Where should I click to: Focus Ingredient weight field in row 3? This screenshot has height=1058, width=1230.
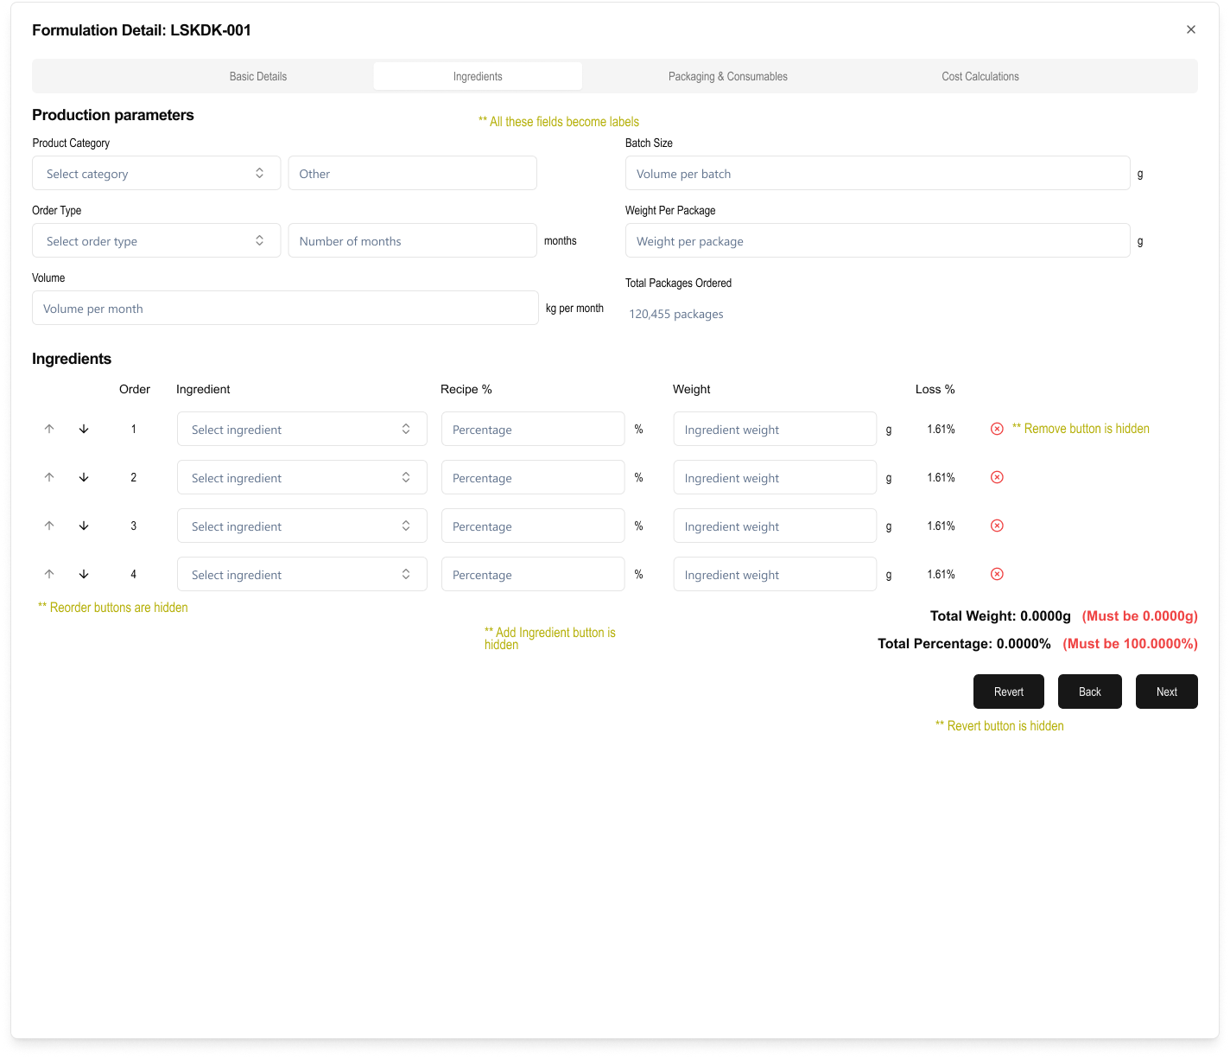pyautogui.click(x=775, y=526)
